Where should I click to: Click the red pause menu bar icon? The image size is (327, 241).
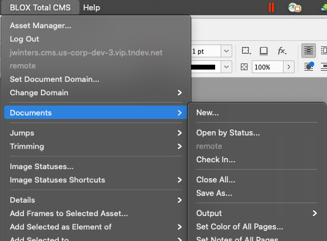coord(271,7)
